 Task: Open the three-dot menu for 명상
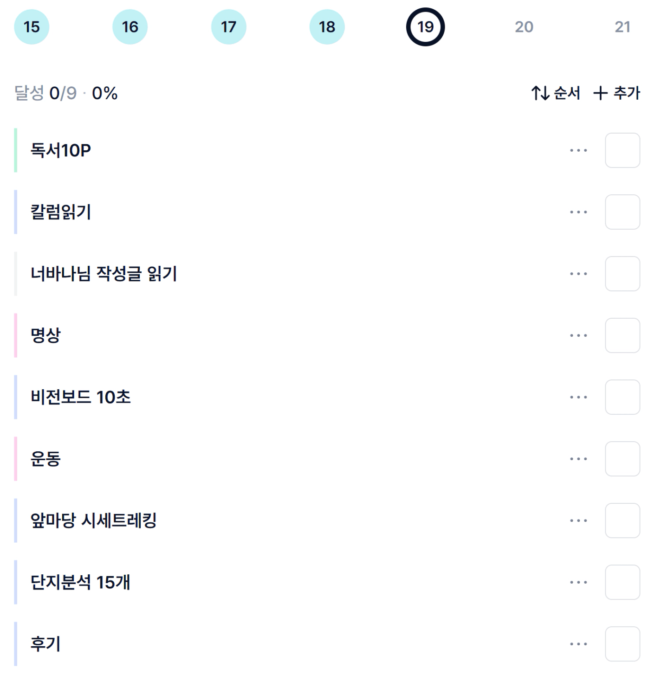[578, 335]
